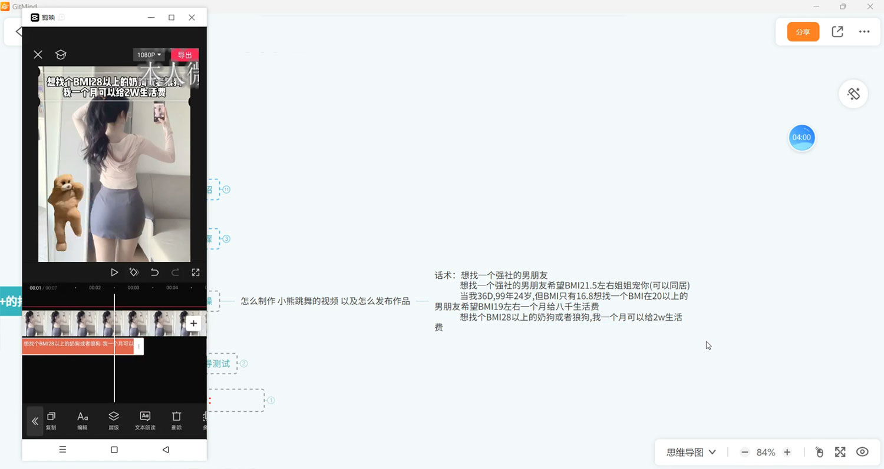Screen dimensions: 884x469
Task: Open the 1080P resolution dropdown
Action: tap(148, 54)
